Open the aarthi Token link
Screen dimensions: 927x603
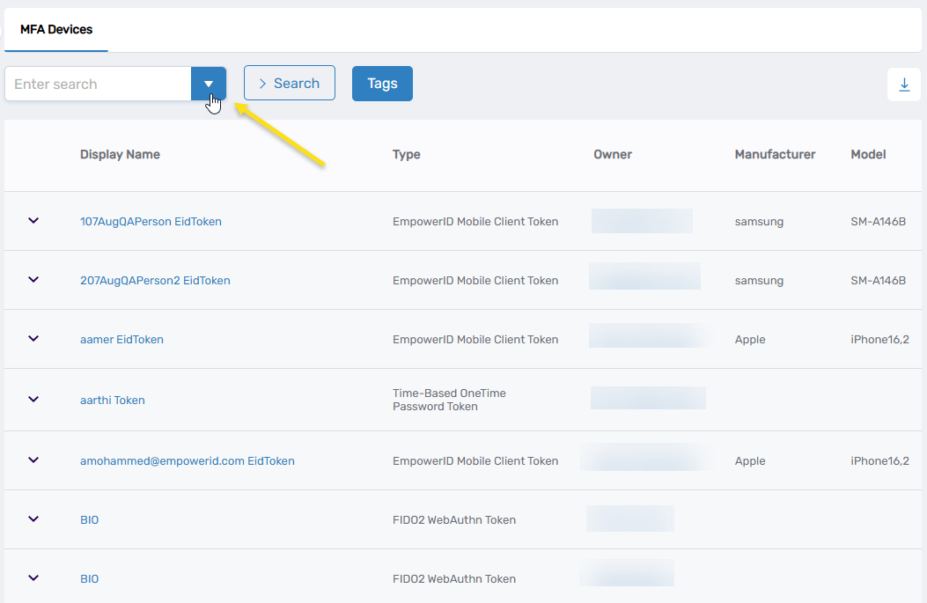pyautogui.click(x=112, y=399)
